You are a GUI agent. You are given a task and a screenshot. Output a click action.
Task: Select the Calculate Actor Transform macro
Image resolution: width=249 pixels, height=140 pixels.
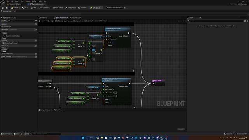tap(11, 43)
